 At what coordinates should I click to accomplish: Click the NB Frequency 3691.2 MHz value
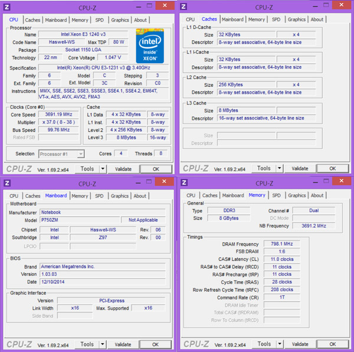pyautogui.click(x=314, y=226)
